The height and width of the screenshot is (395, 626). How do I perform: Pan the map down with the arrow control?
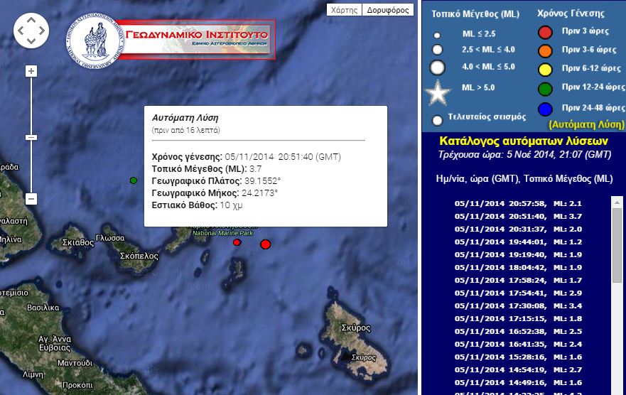[31, 40]
